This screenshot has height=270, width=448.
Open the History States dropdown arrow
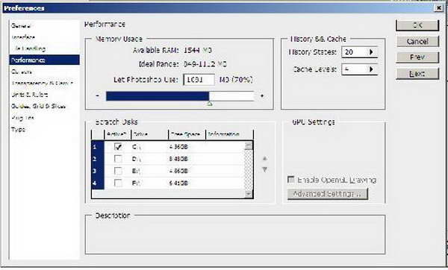pos(371,52)
